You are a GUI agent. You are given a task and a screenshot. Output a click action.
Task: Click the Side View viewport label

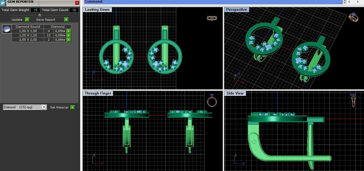235,93
